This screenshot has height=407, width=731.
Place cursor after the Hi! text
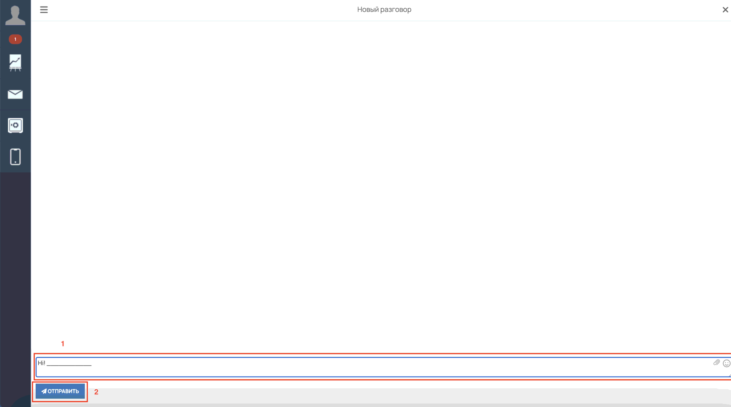click(46, 363)
